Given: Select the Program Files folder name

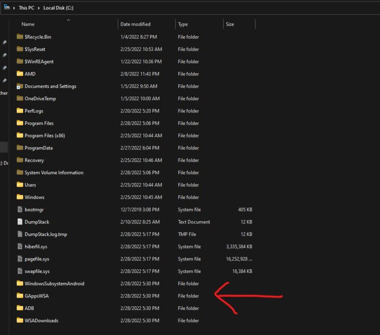Looking at the screenshot, I should [39, 123].
